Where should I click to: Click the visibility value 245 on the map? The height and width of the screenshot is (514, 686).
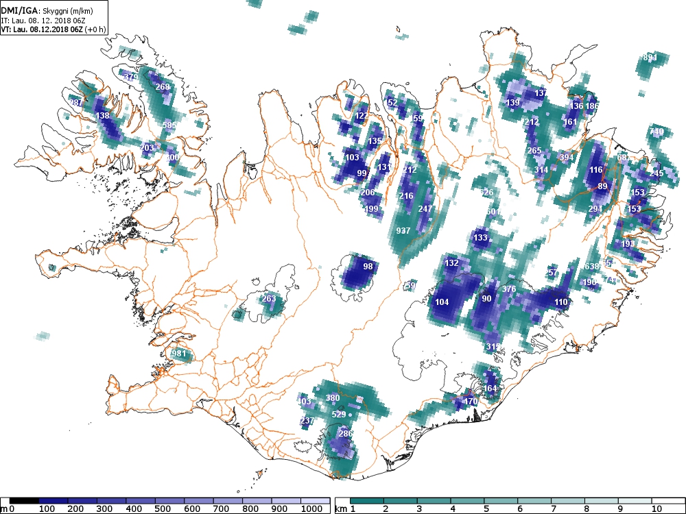tap(657, 173)
